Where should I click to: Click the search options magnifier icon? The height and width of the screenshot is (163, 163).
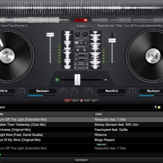click(155, 107)
